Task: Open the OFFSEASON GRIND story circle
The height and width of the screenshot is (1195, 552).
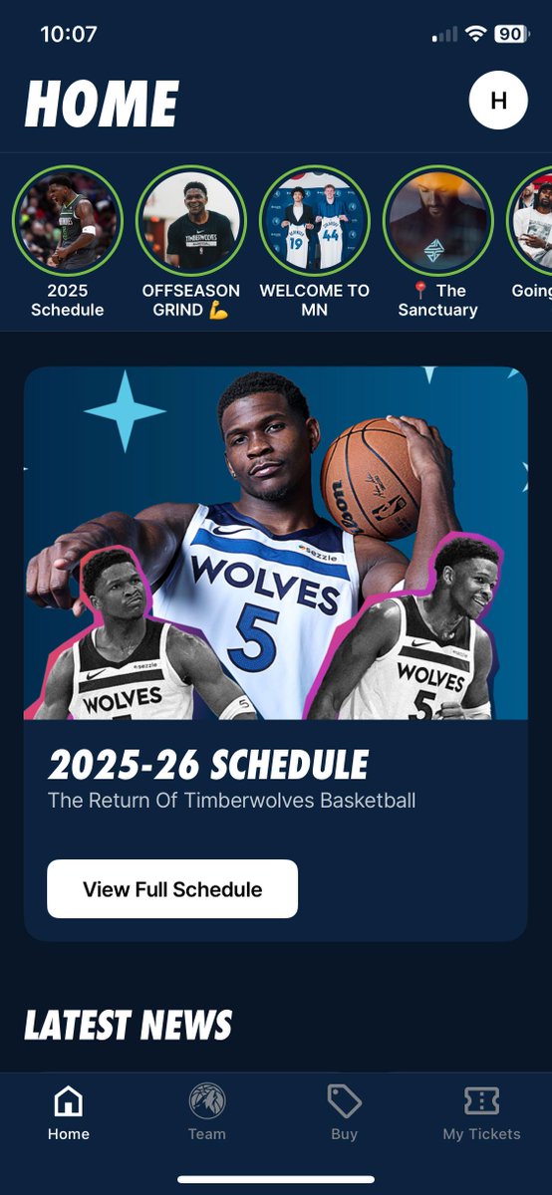Action: pos(191,220)
